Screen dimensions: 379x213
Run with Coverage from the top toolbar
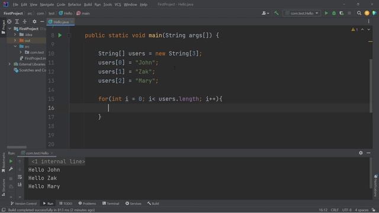click(342, 13)
